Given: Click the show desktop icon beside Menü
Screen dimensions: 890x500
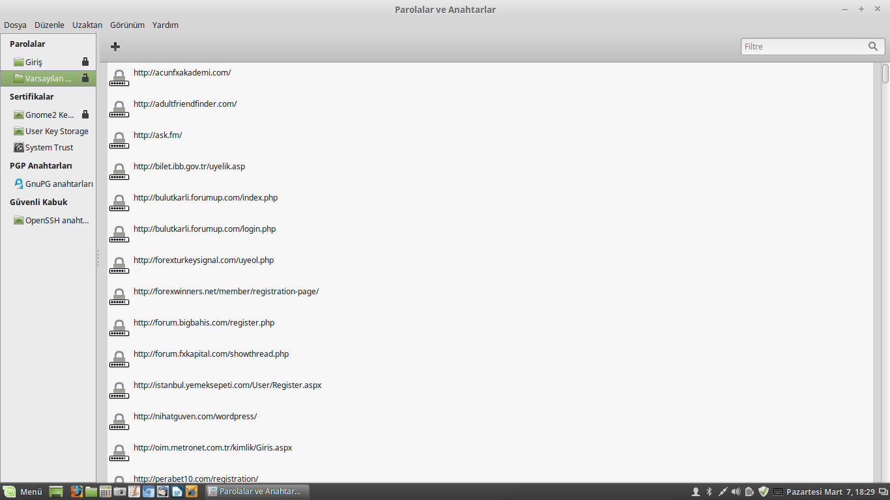Looking at the screenshot, I should (56, 492).
